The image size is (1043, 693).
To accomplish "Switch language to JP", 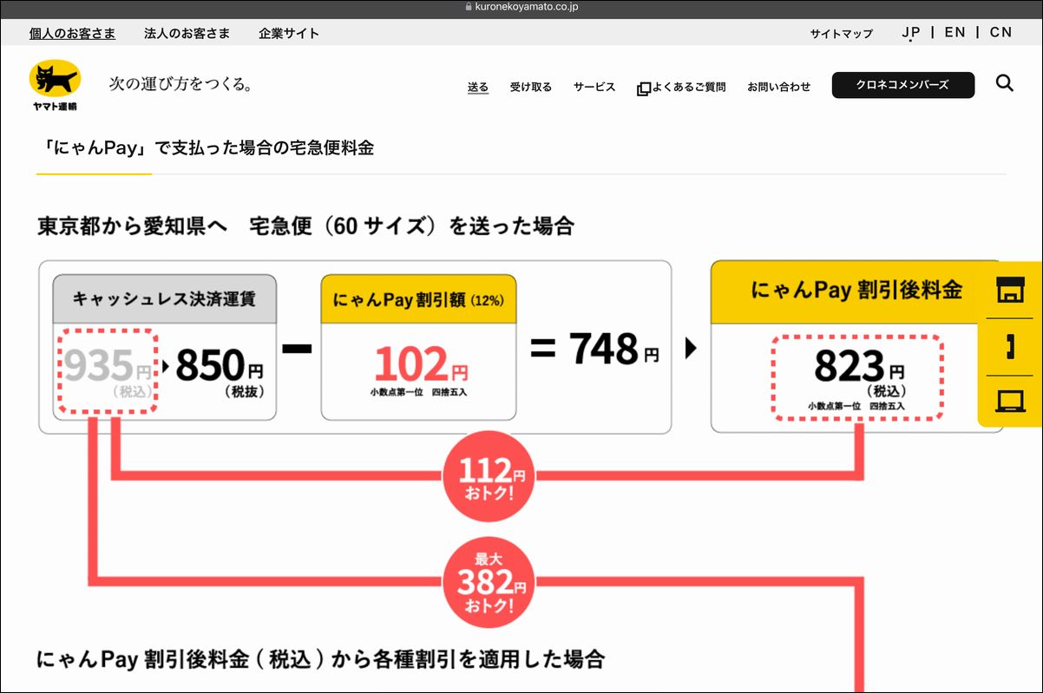I will [x=911, y=33].
